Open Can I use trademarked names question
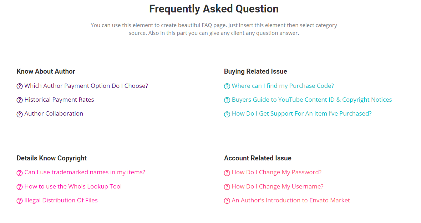 pos(85,172)
